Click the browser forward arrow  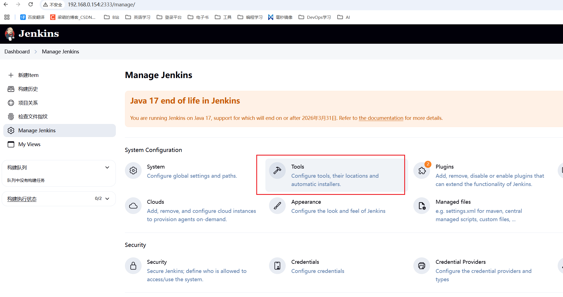click(18, 4)
